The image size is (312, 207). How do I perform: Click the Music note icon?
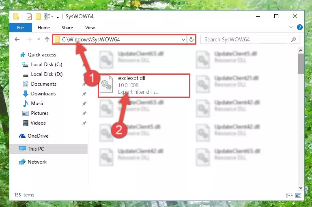click(25, 103)
